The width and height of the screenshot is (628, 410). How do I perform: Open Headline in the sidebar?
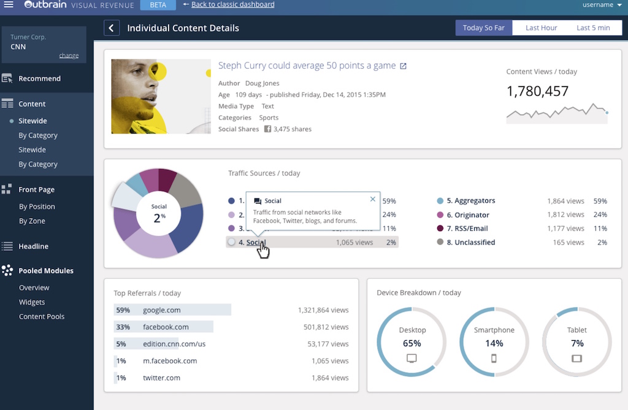pos(33,246)
